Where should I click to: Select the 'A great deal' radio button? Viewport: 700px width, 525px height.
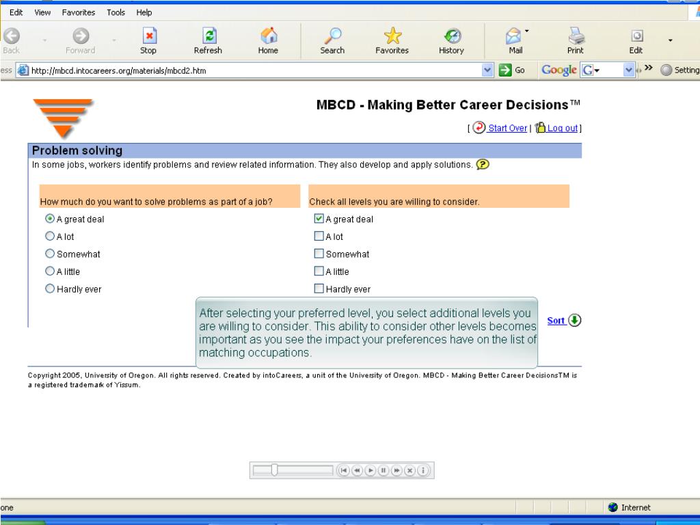click(49, 219)
